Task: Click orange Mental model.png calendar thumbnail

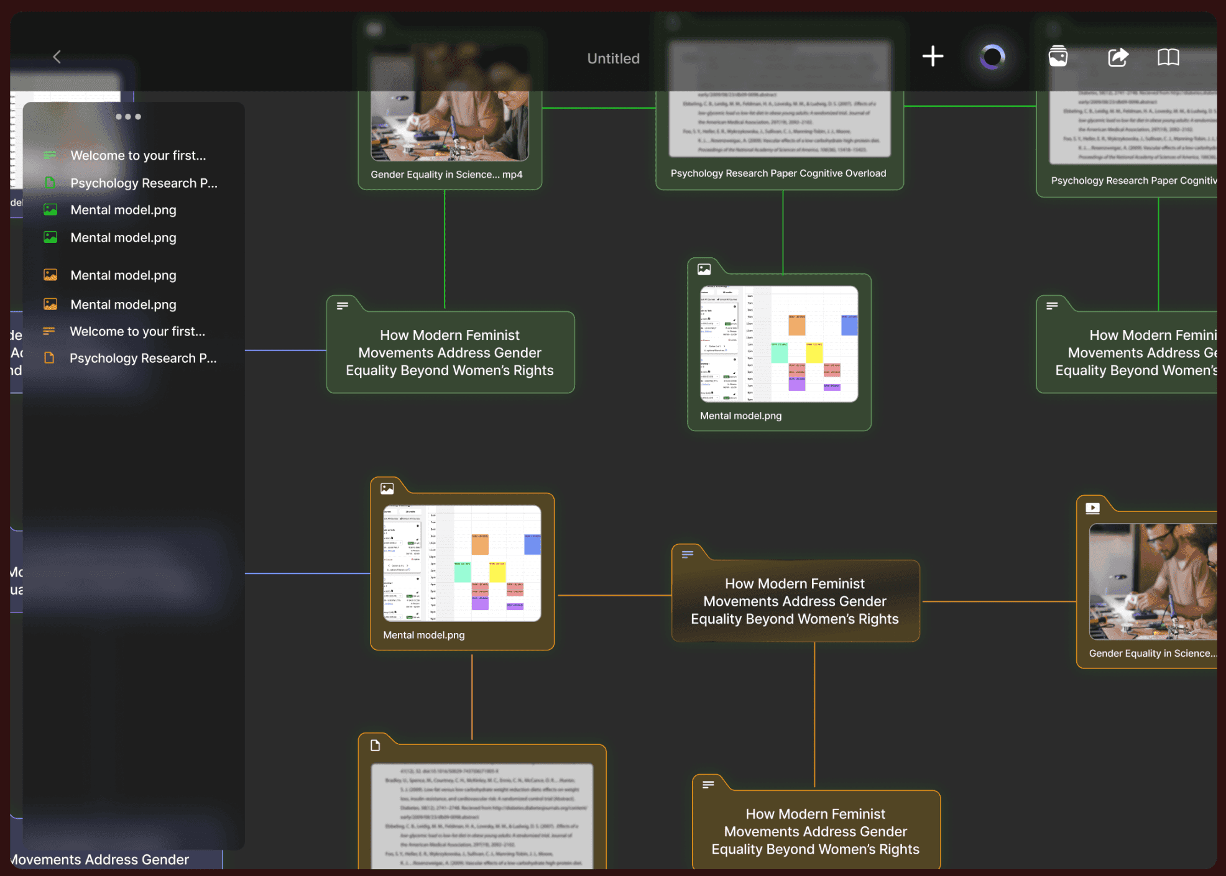Action: pos(462,563)
